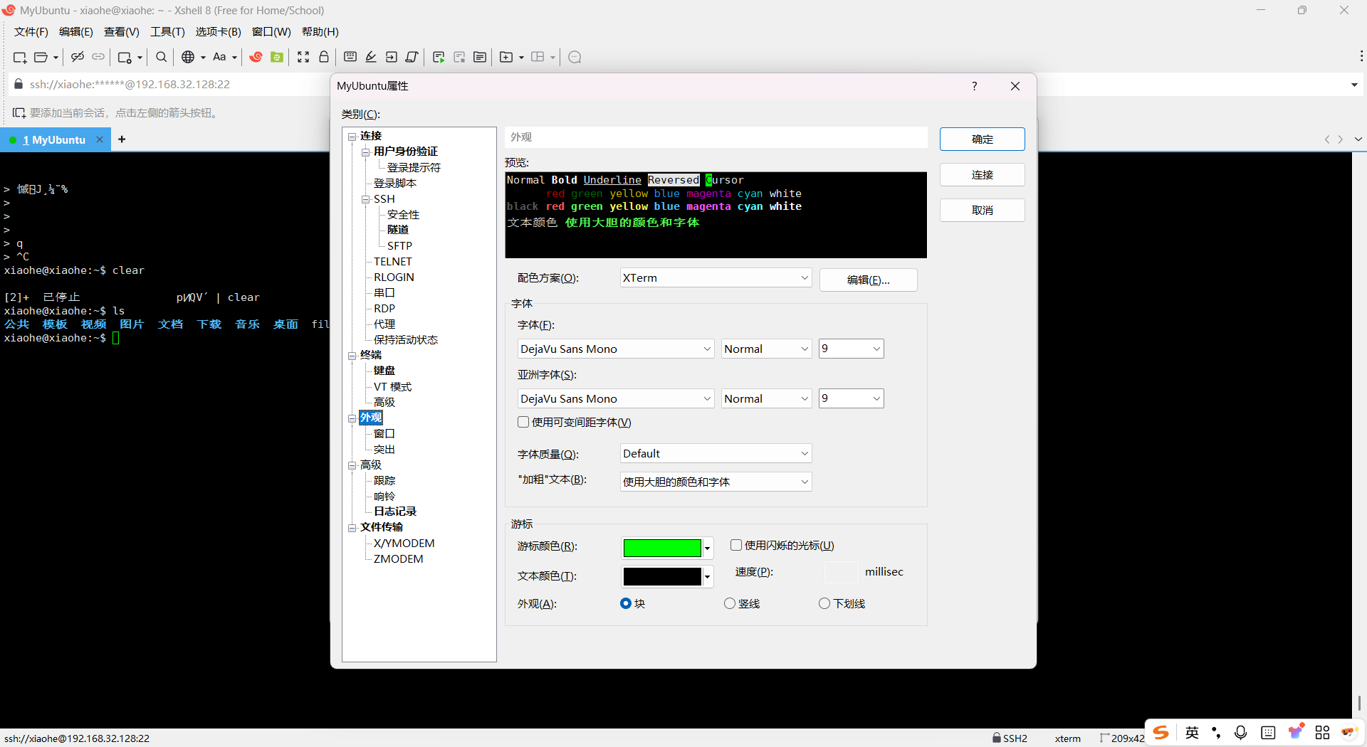Click 编辑(E) to edit the color scheme

868,280
